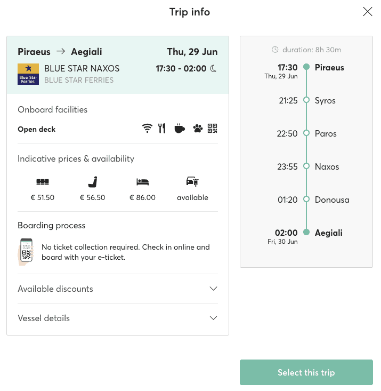Screen dimensions: 381x391
Task: Click the airplane-type seat icon above €56.50
Action: (x=93, y=182)
